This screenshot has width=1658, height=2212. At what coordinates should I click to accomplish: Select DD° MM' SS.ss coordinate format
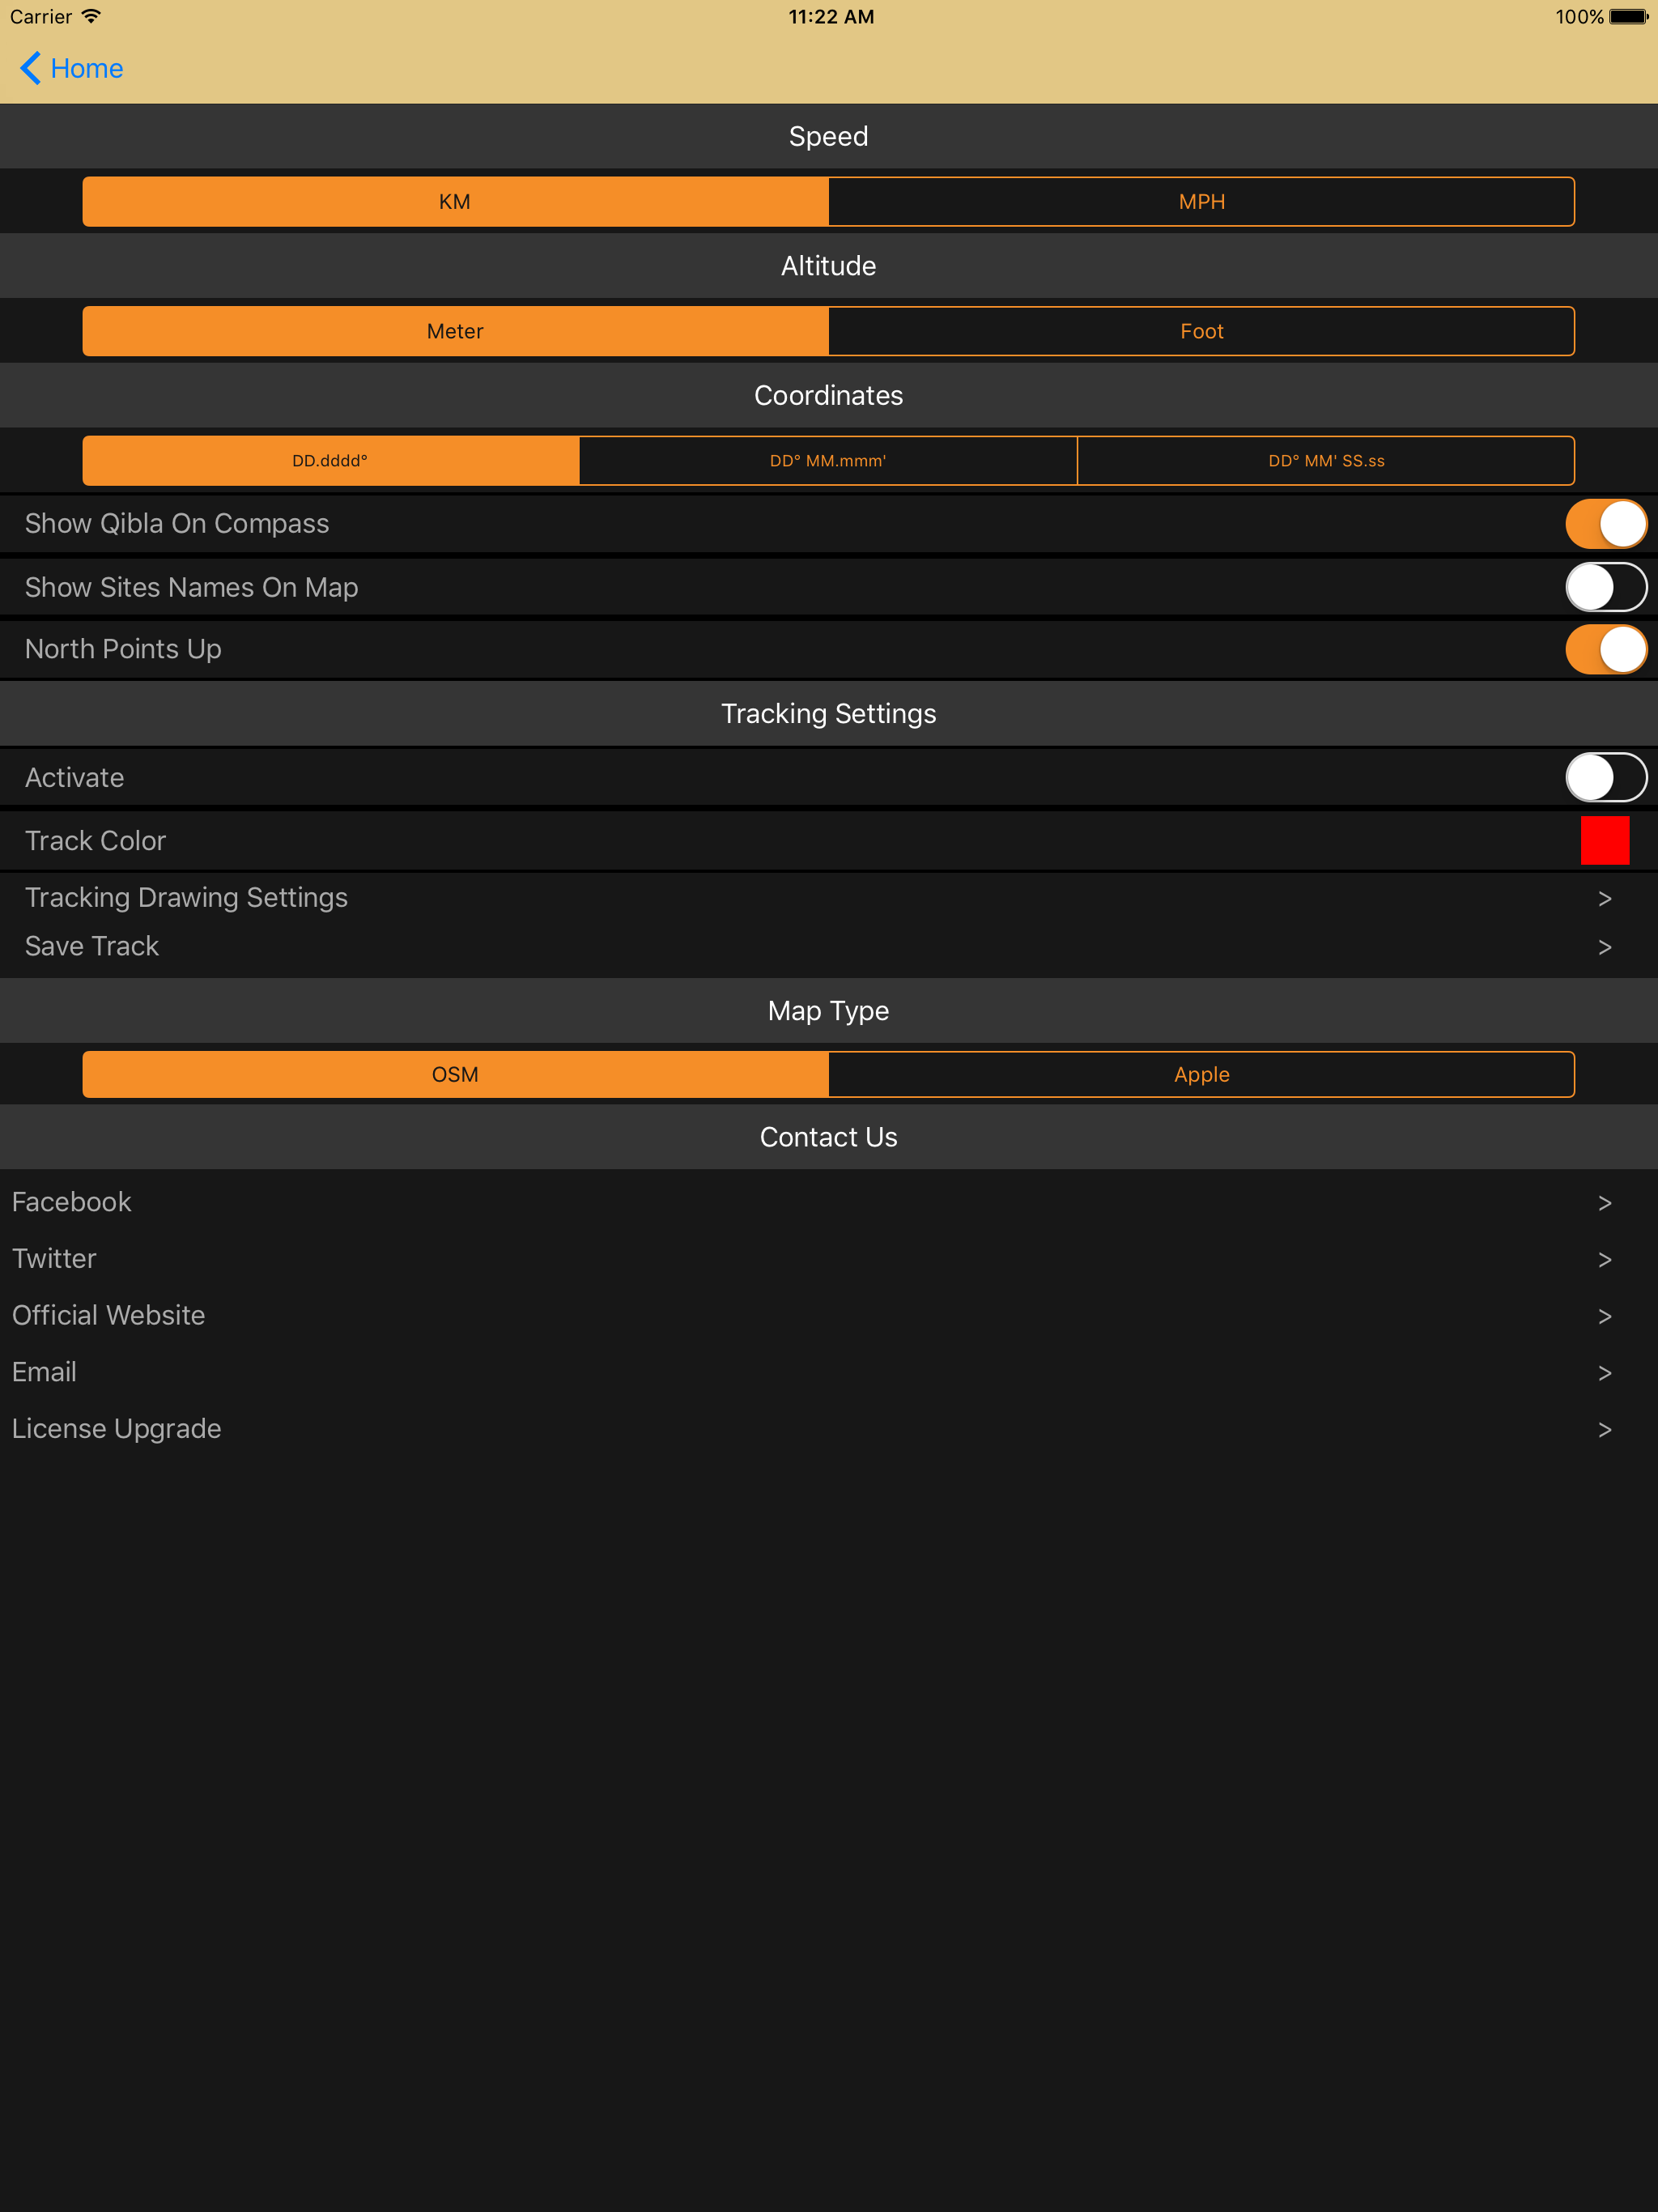(1326, 460)
